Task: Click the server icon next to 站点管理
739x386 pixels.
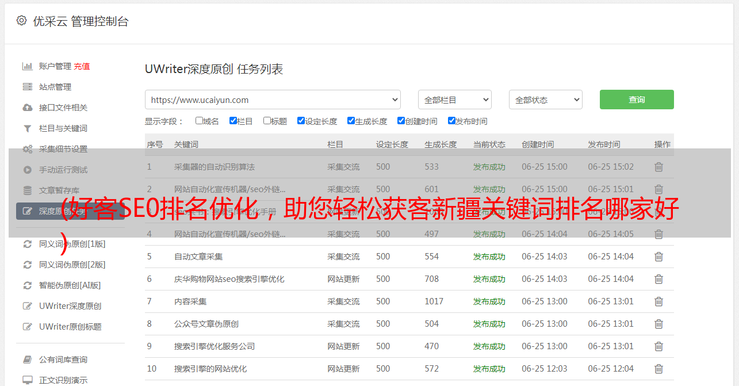Action: [27, 87]
